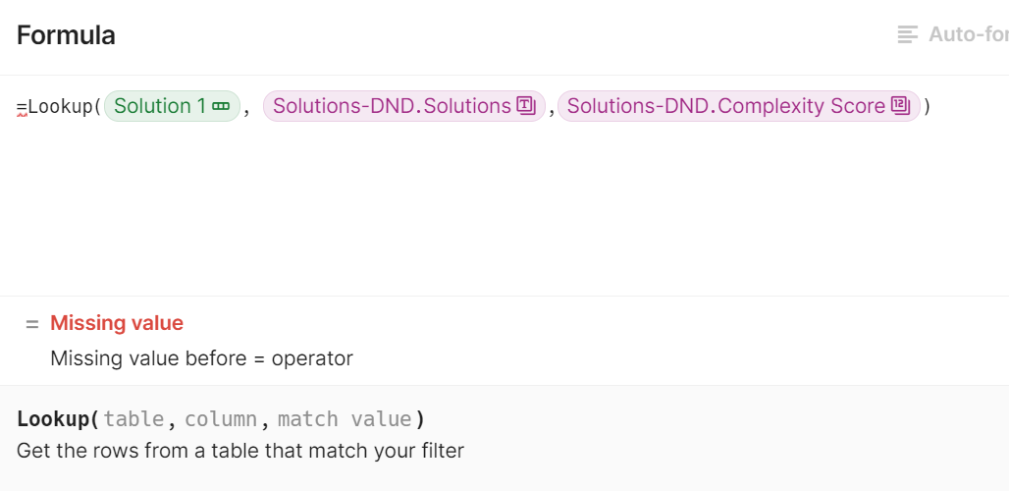Click the Auto-format lines icon
The image size is (1009, 491).
pyautogui.click(x=907, y=35)
